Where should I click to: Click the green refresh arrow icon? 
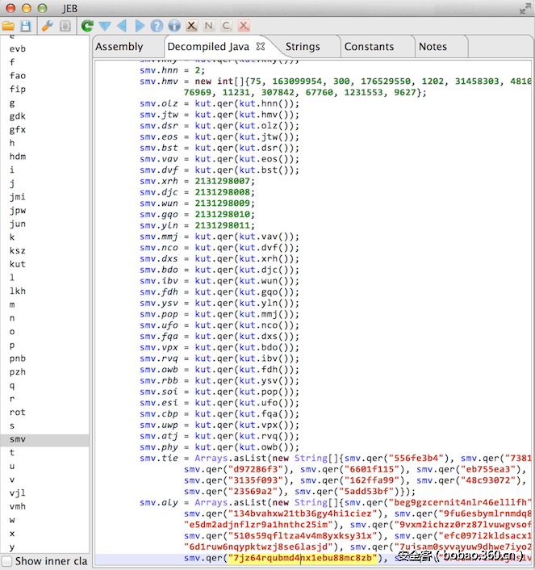(x=87, y=27)
